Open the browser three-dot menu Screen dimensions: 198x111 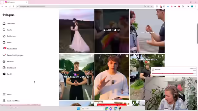coord(196,6)
